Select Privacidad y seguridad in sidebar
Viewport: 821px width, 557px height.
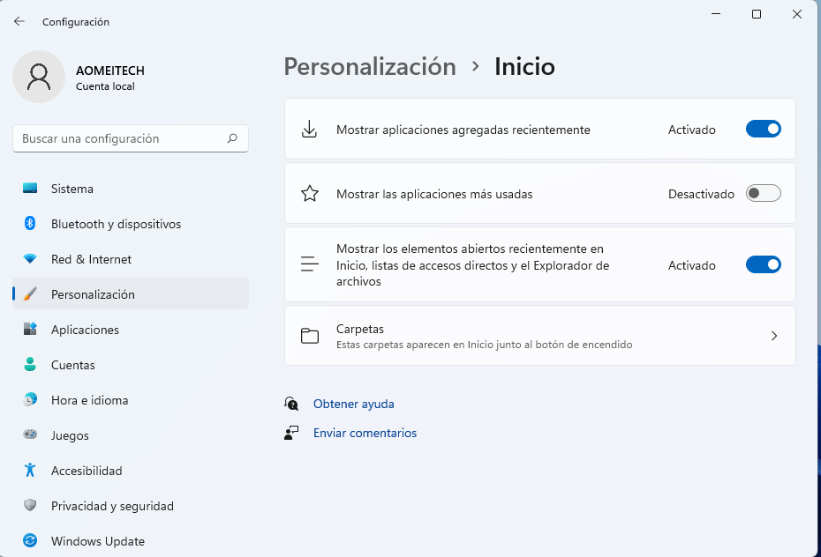coord(112,506)
